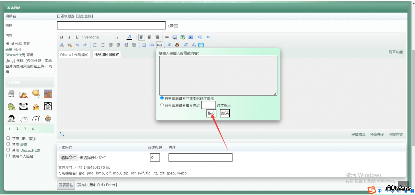Select radio option for reader points threshold

(162, 105)
